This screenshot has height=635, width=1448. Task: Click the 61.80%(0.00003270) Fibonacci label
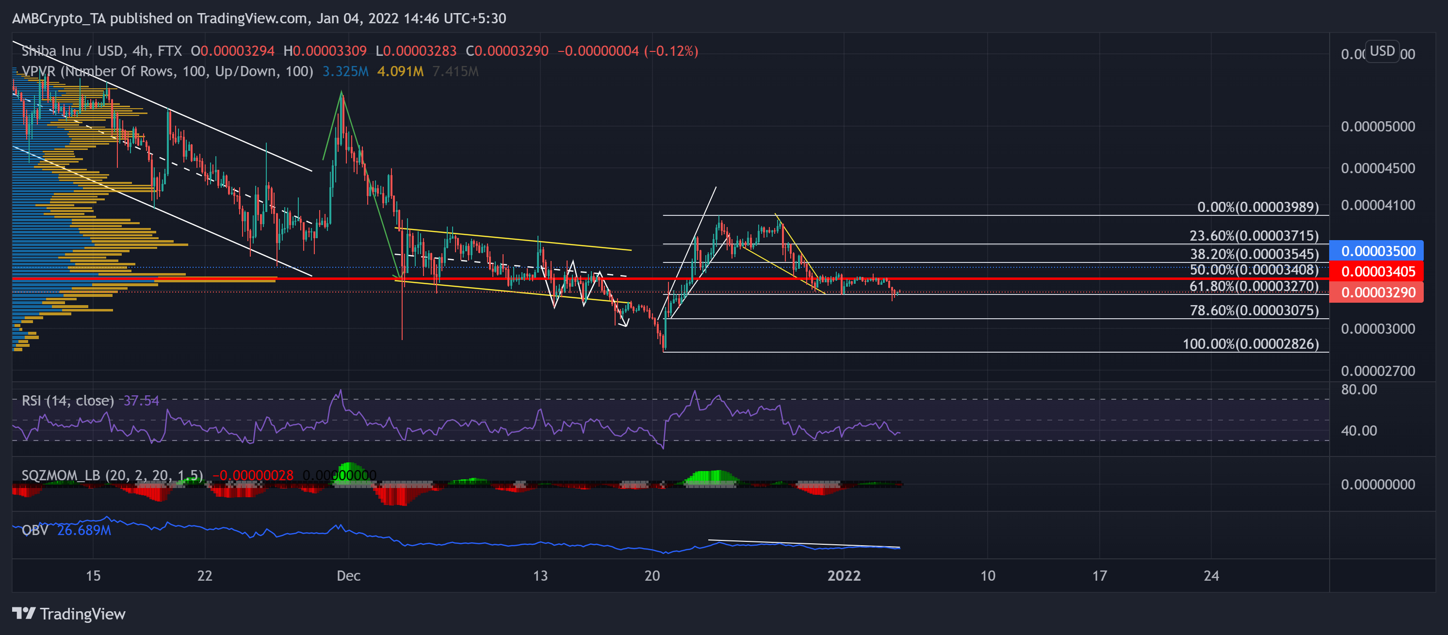pos(1253,287)
